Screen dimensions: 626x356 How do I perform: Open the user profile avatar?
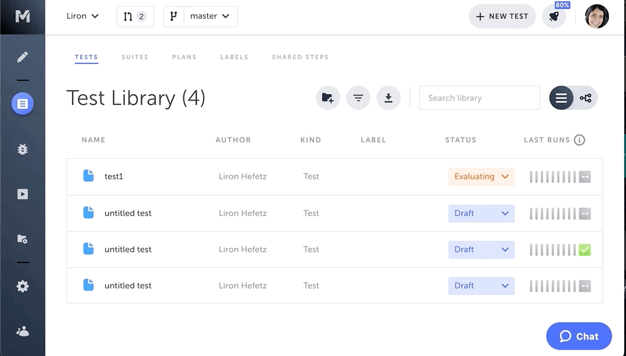[x=596, y=16]
